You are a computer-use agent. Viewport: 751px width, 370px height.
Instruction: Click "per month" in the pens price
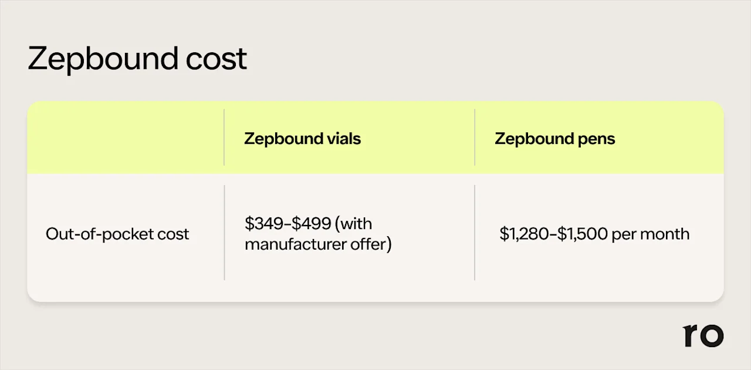coord(650,234)
